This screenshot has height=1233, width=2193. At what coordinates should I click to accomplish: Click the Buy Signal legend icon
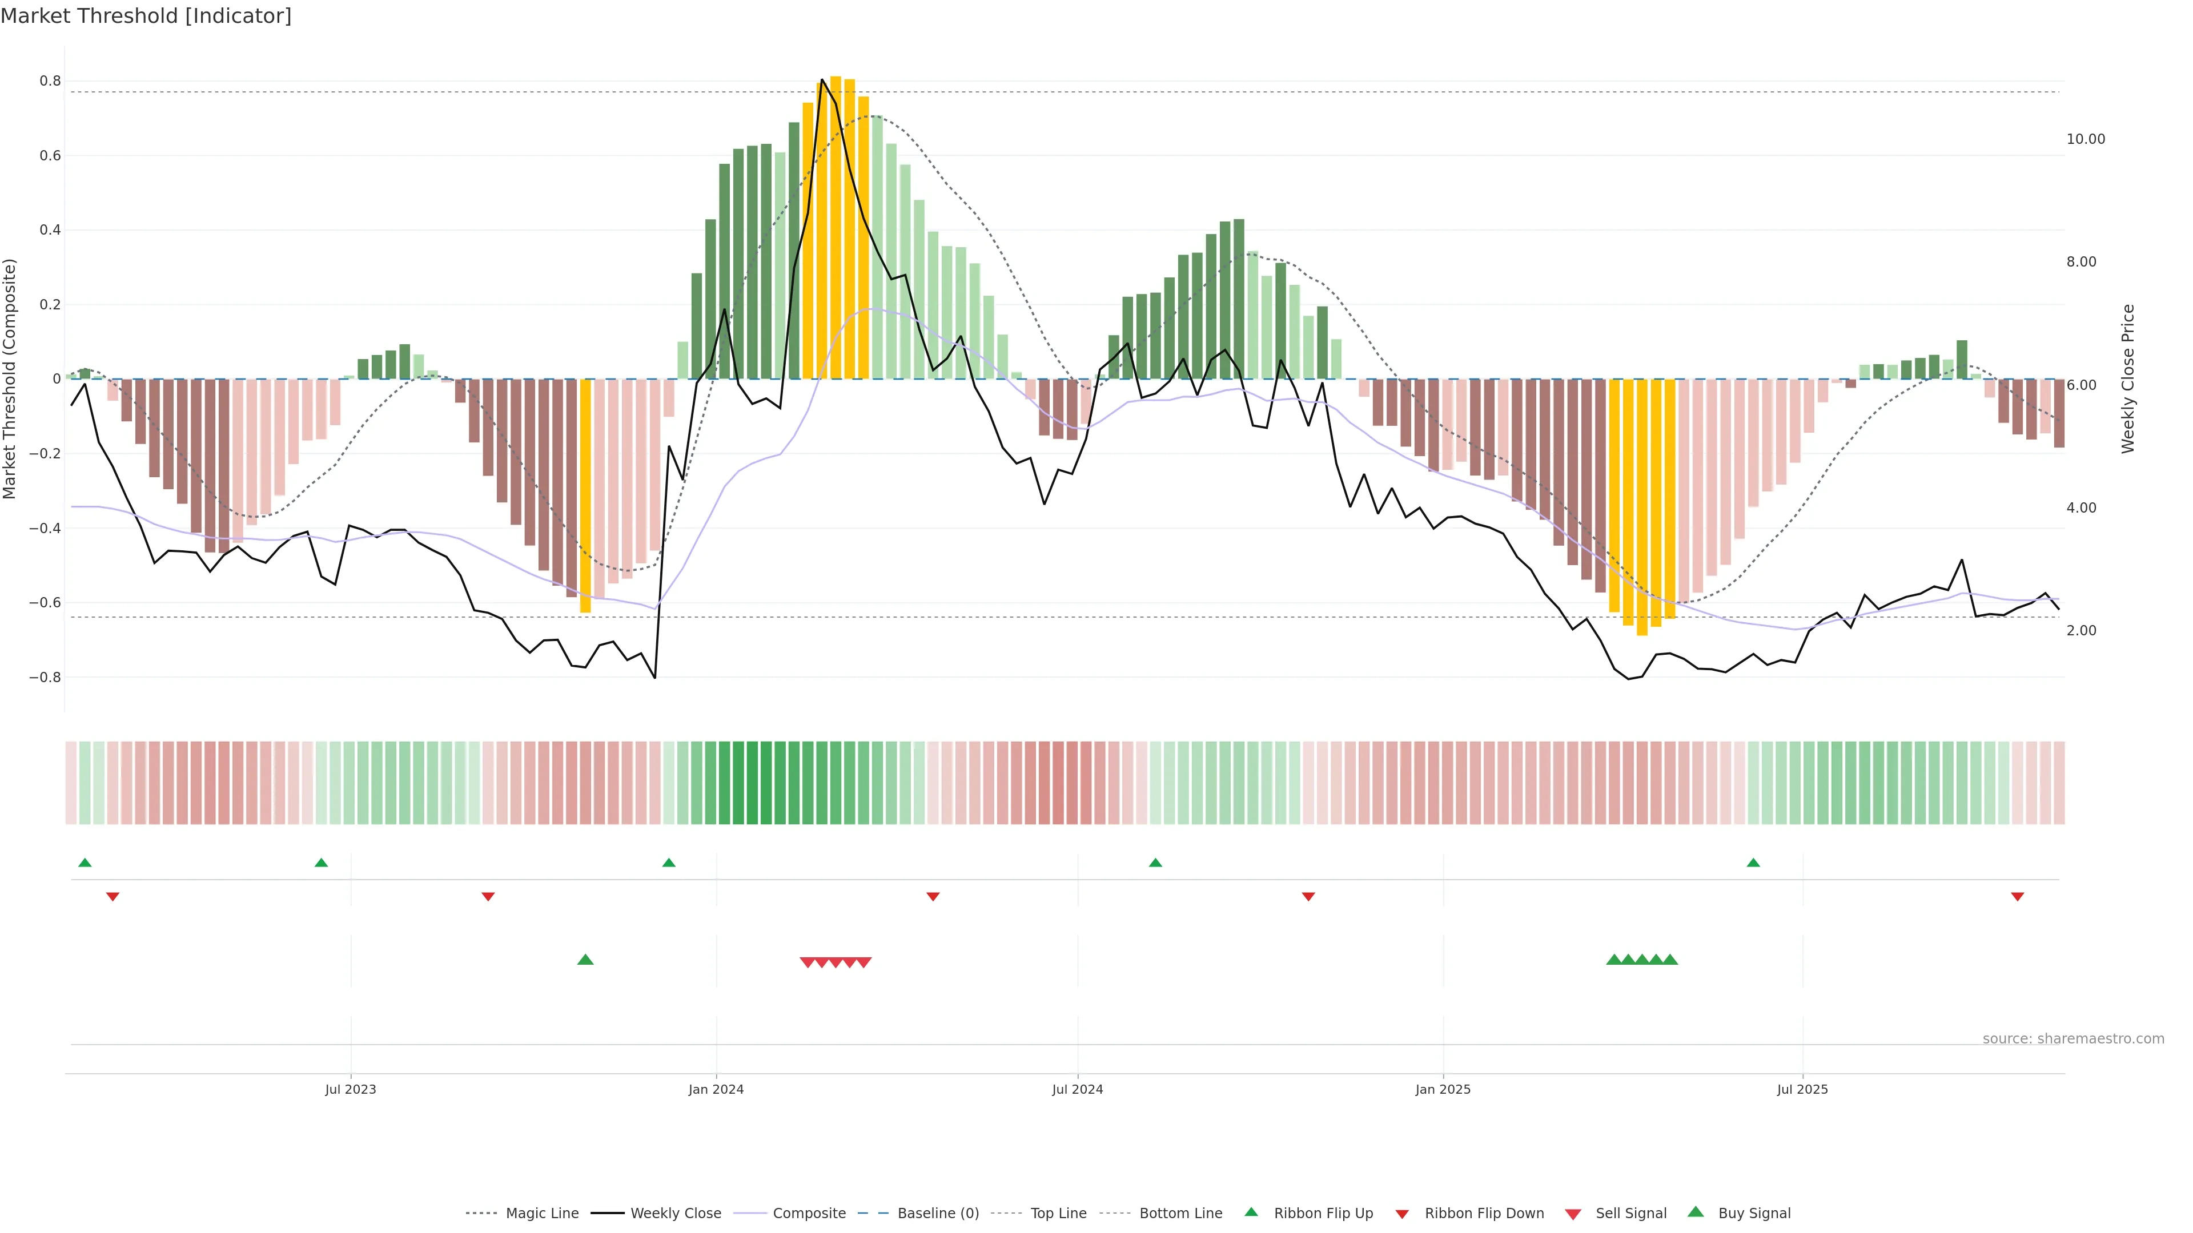[1696, 1212]
